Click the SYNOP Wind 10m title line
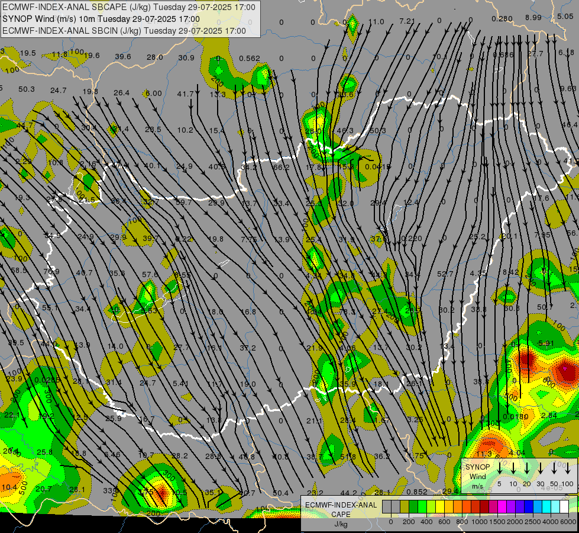Image resolution: width=579 pixels, height=533 pixels. point(101,19)
